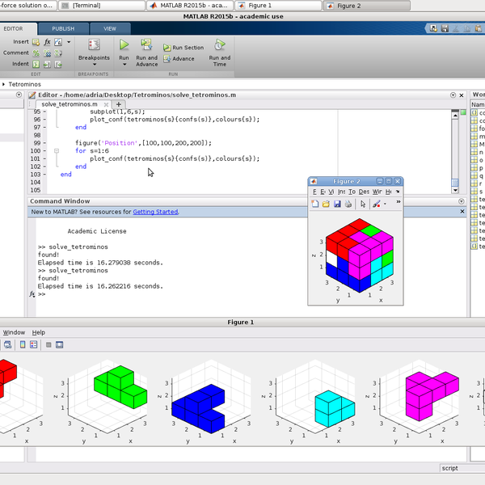Collapse the for loop fold at line 100
This screenshot has width=485, height=485.
point(57,150)
